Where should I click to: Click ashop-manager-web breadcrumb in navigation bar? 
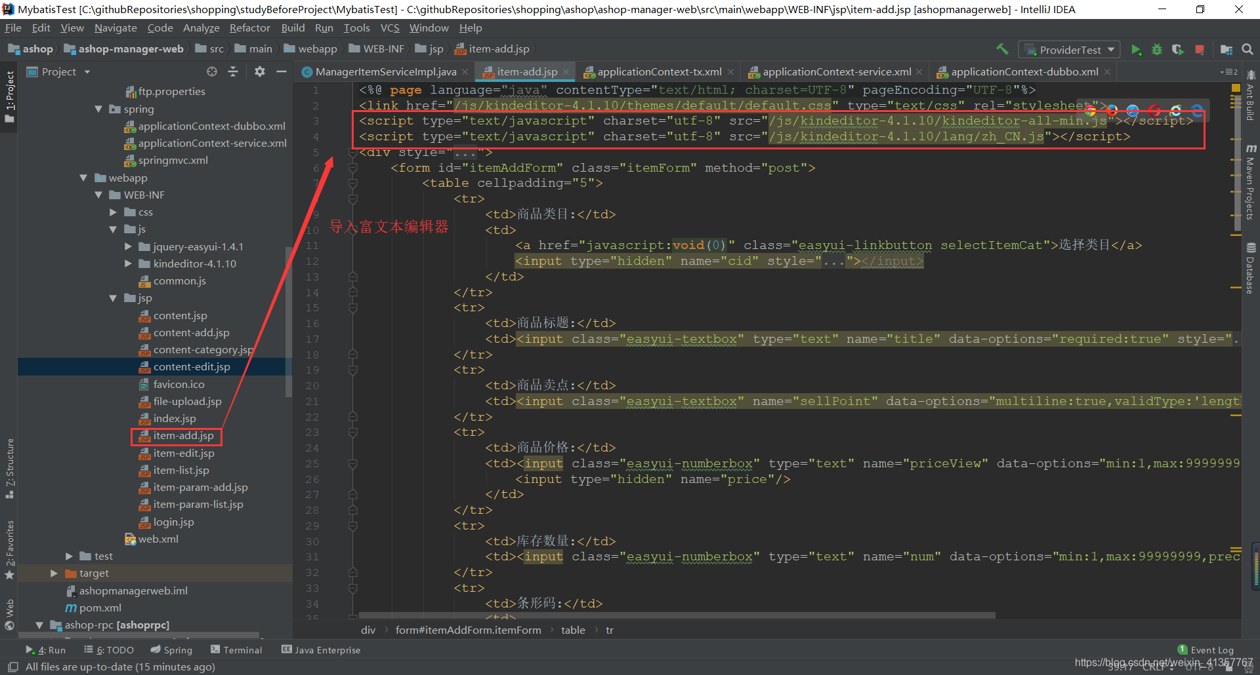pyautogui.click(x=124, y=49)
